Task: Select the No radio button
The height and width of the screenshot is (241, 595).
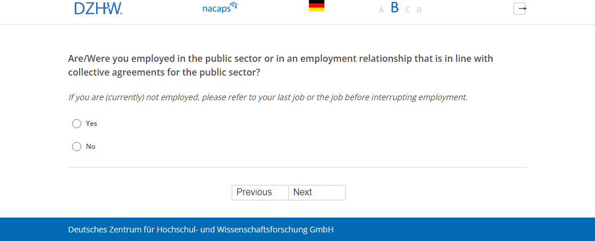Action: pyautogui.click(x=77, y=147)
